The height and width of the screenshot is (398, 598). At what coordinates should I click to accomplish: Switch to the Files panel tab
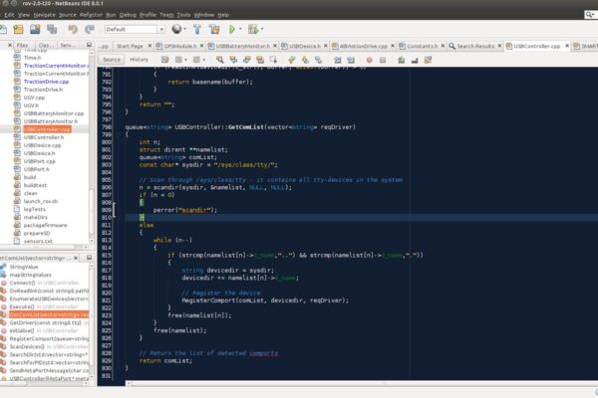tap(22, 45)
